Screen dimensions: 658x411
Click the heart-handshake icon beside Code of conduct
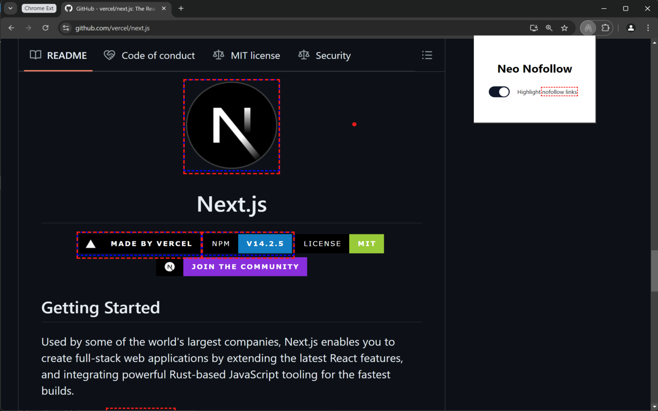pyautogui.click(x=109, y=55)
